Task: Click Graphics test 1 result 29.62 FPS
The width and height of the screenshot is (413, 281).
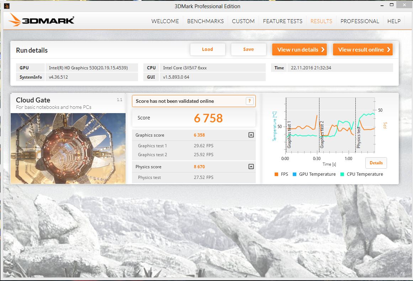Action: (203, 145)
